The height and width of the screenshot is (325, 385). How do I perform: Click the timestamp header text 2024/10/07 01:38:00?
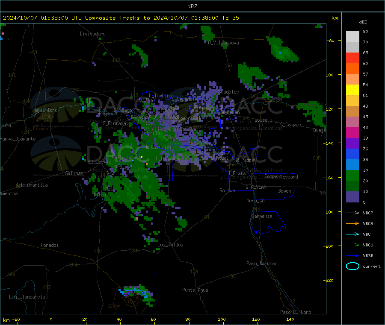point(36,18)
